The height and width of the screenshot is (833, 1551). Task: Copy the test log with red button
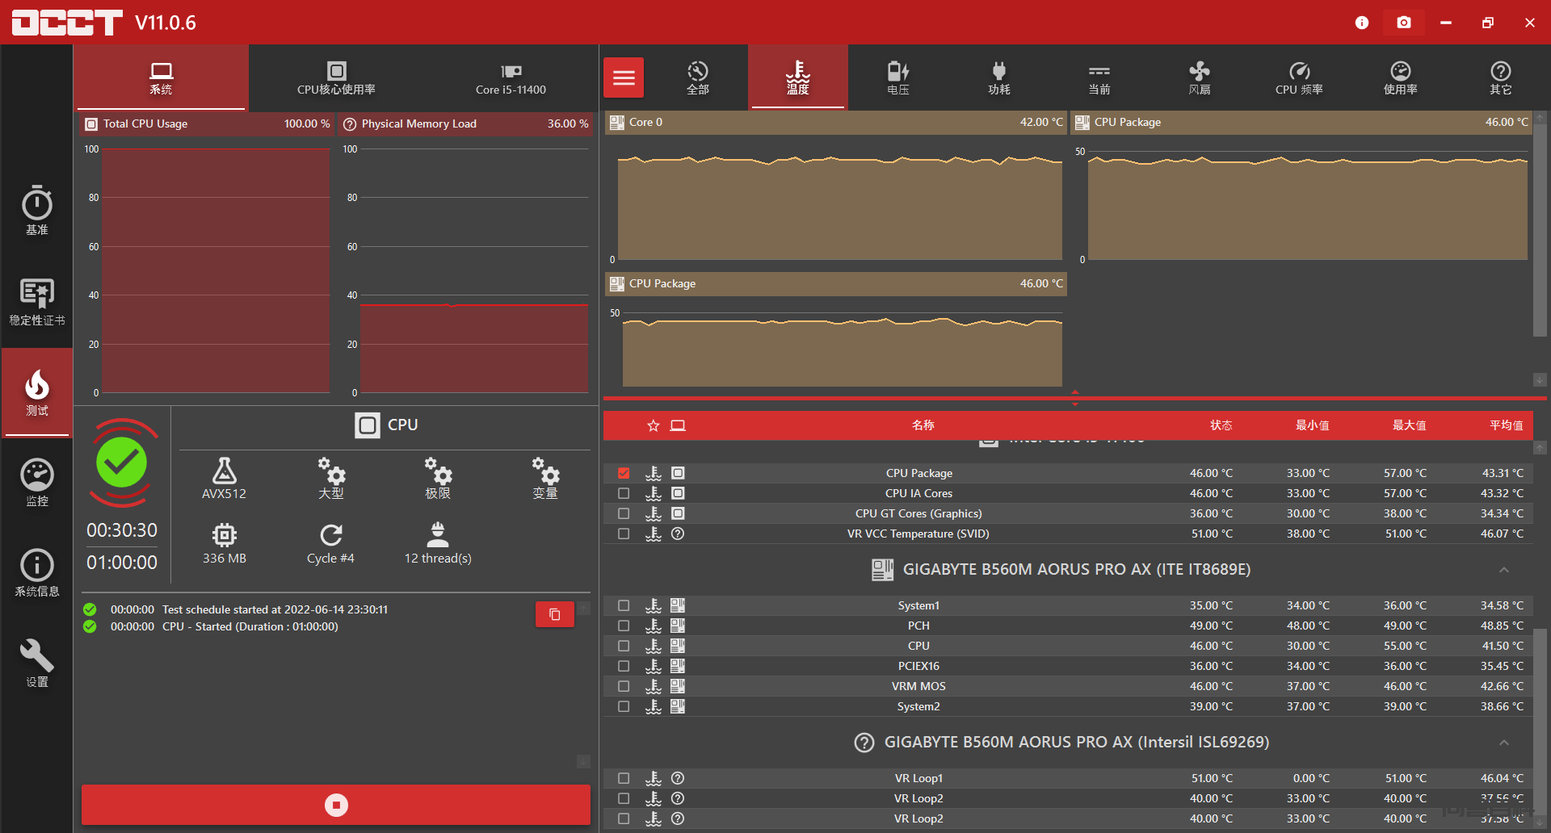coord(555,614)
